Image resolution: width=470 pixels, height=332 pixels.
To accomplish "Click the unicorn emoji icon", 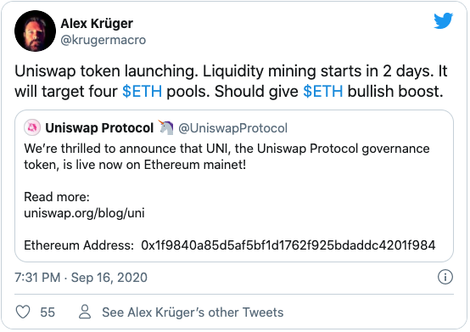I will [x=165, y=127].
